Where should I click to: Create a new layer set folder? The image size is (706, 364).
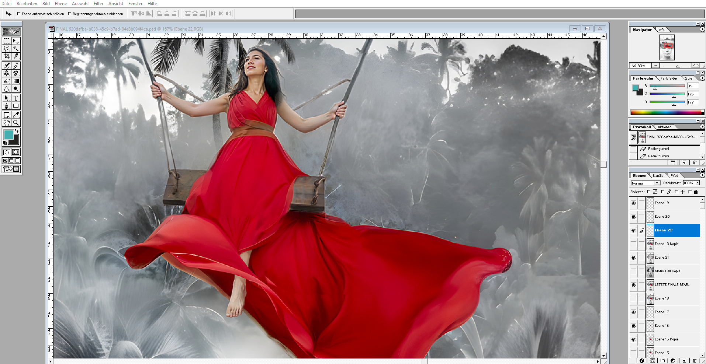click(x=663, y=361)
